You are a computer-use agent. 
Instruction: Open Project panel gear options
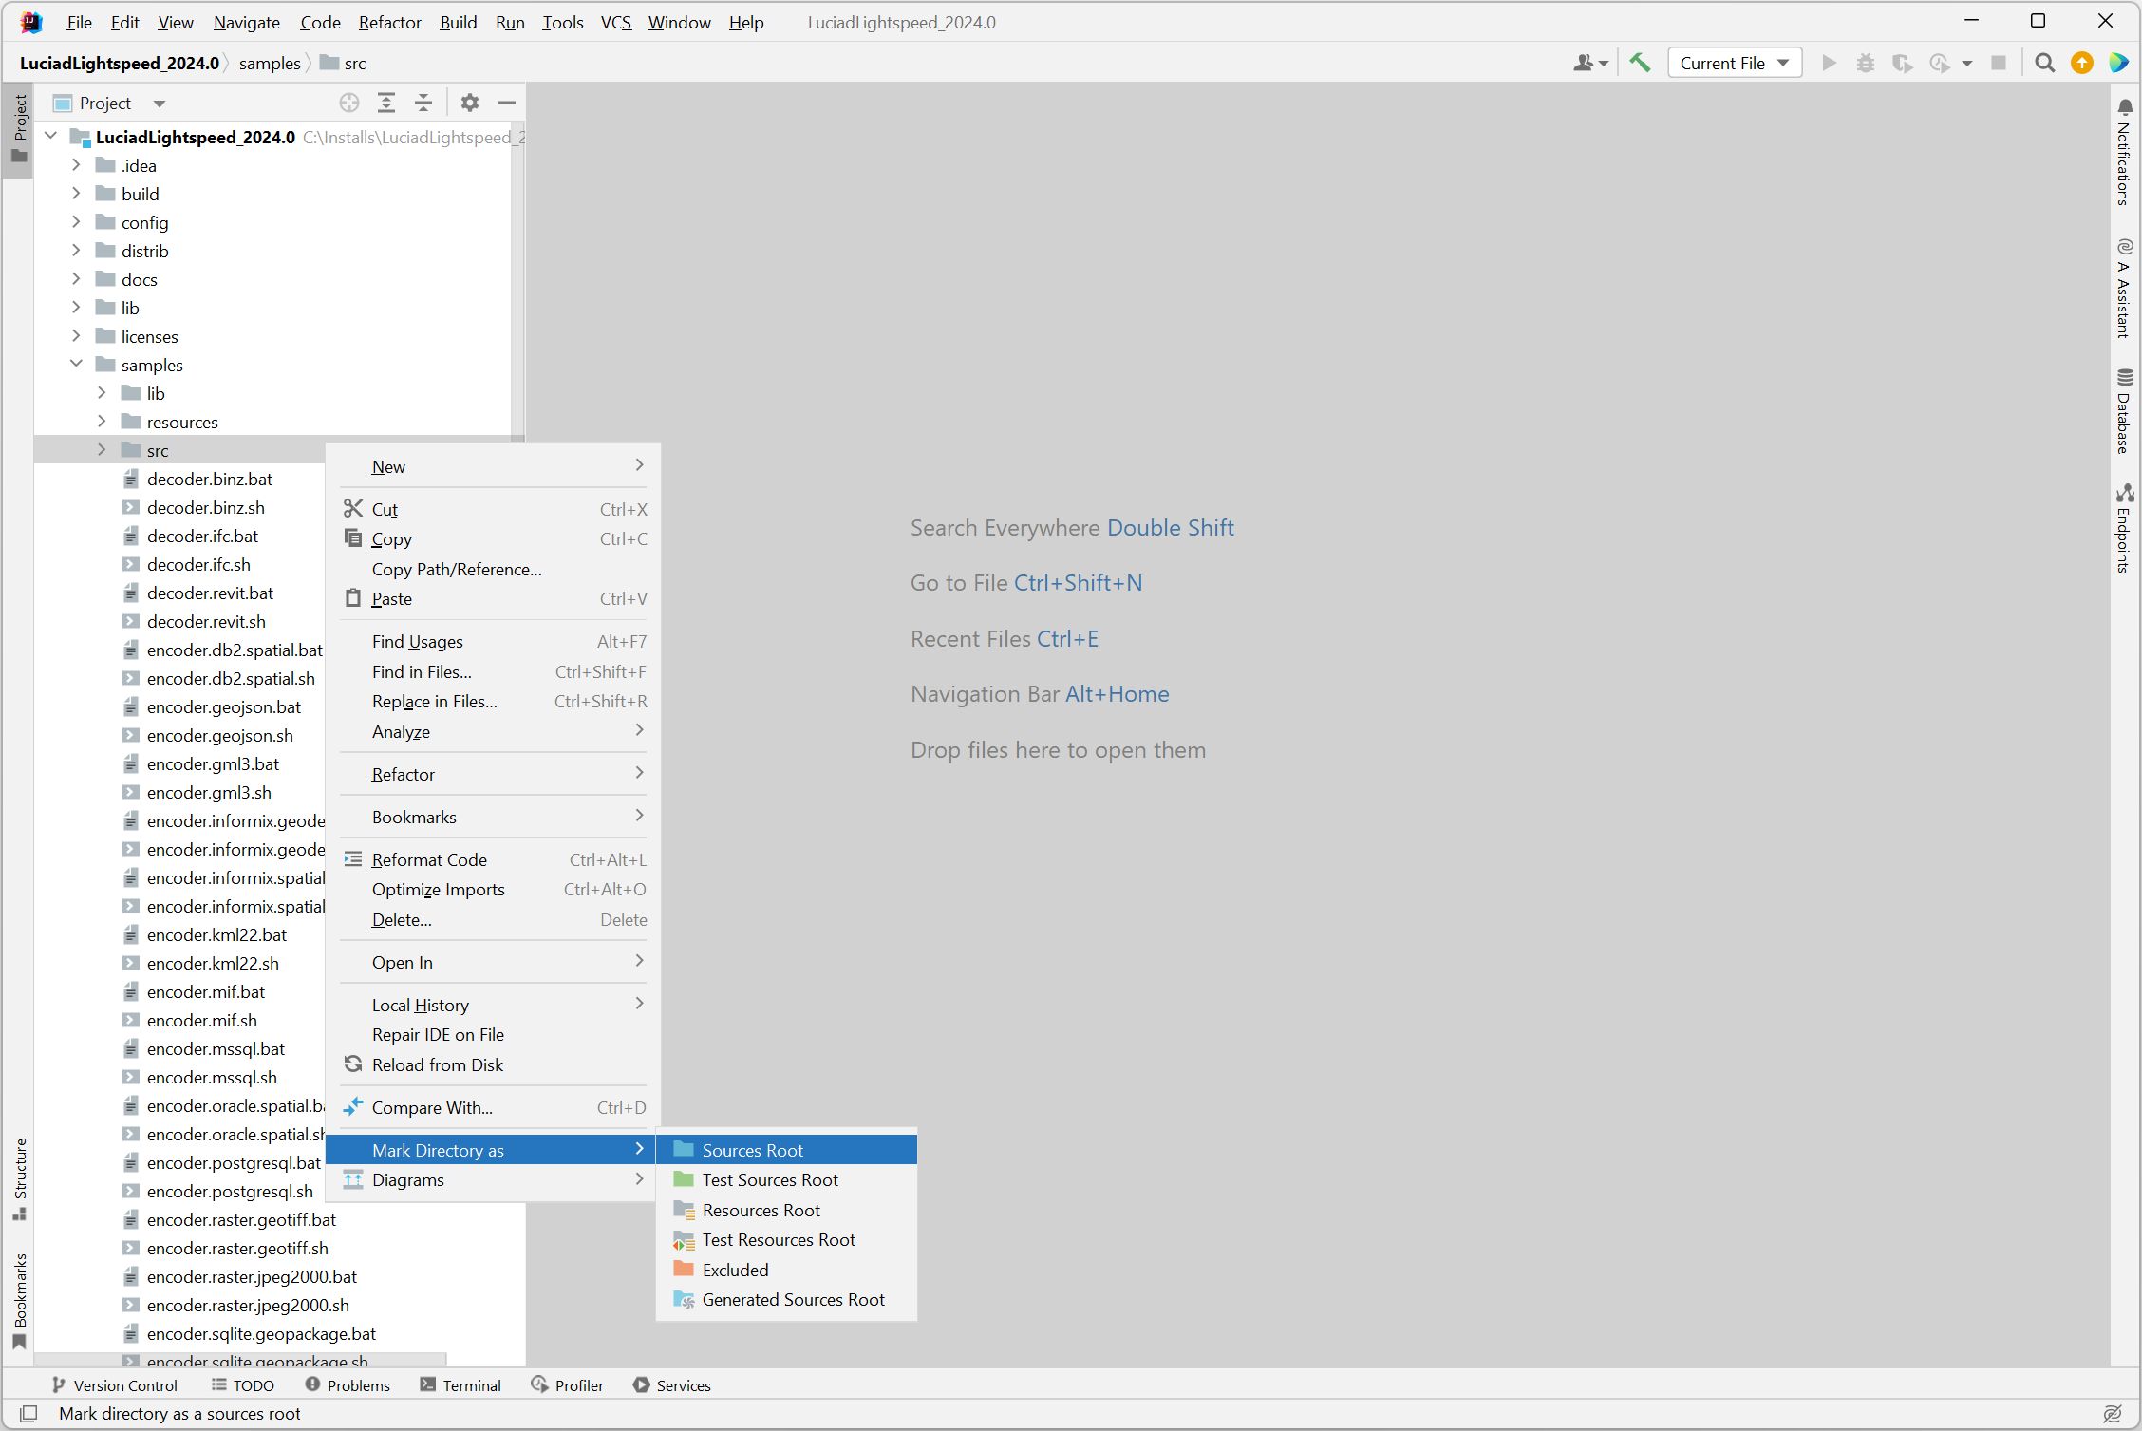pyautogui.click(x=470, y=103)
